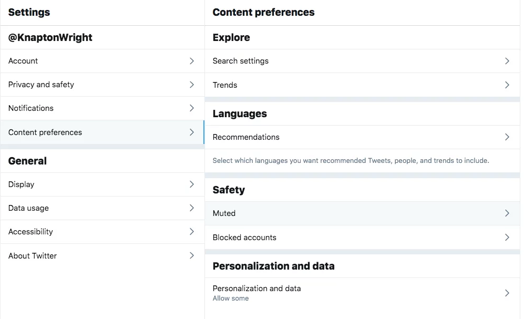Open the About Twitter label
The image size is (524, 319).
(33, 256)
